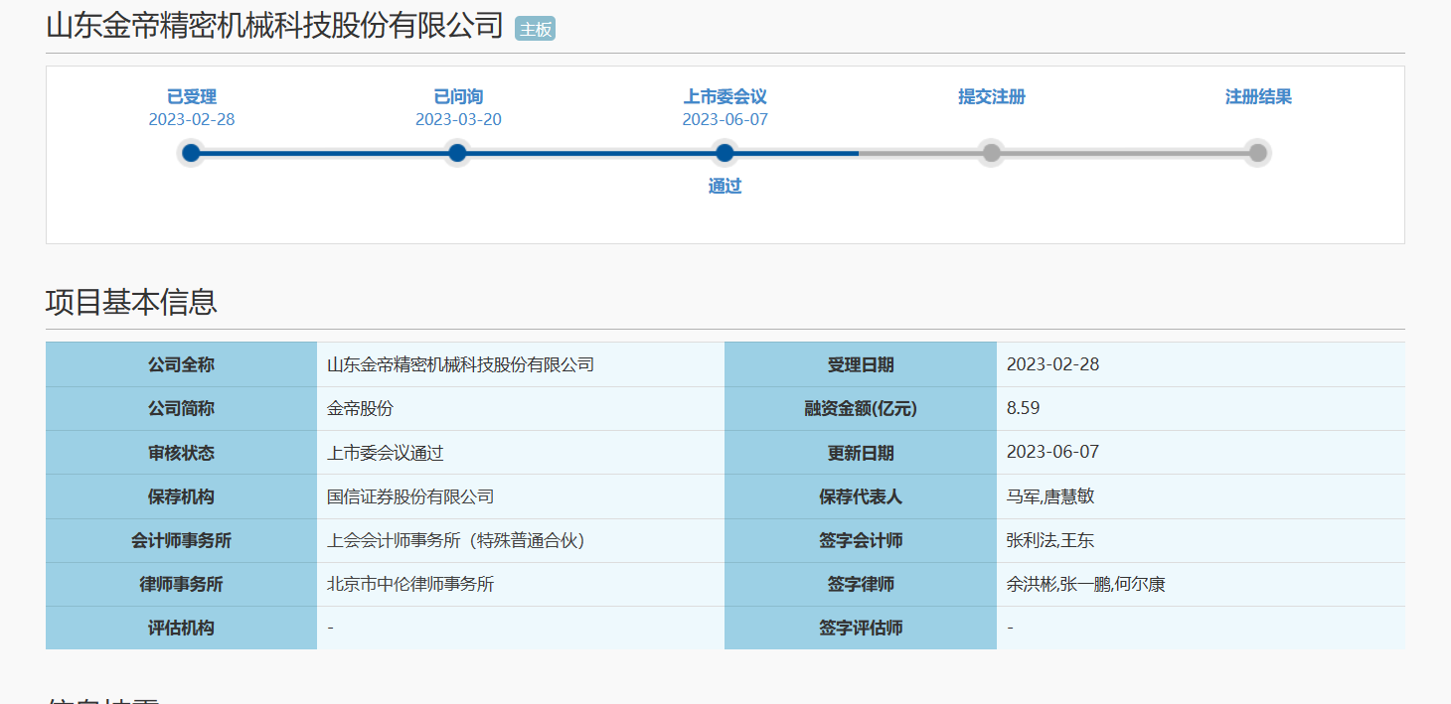Click the 审核状态 header cell
The width and height of the screenshot is (1451, 704).
click(x=181, y=452)
